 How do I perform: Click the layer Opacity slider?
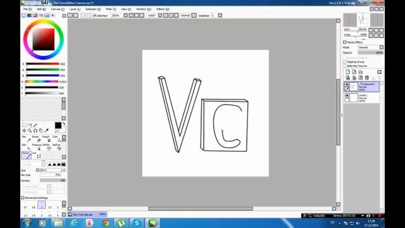[x=371, y=53]
